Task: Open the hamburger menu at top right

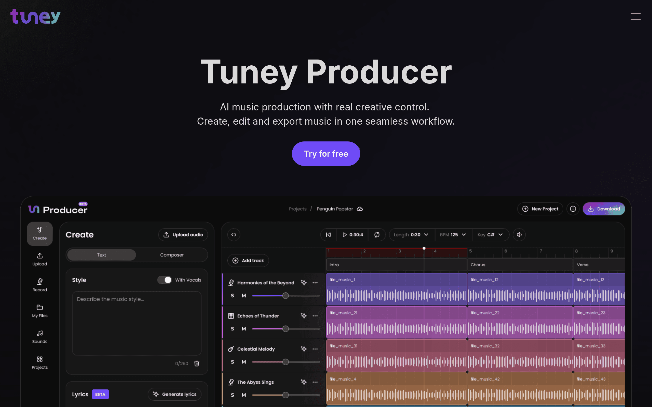Action: pos(635,17)
